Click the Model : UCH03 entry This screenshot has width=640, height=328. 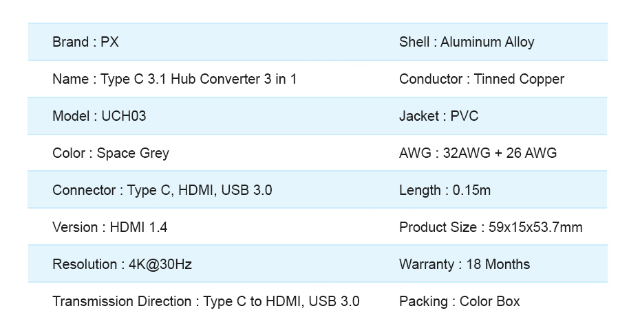[x=99, y=116]
